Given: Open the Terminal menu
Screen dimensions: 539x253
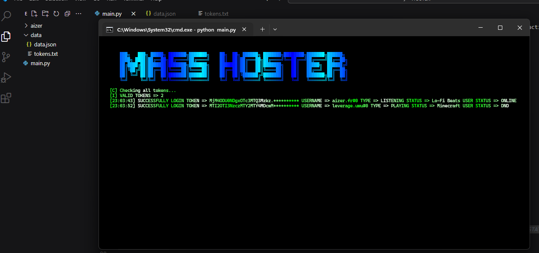Looking at the screenshot, I should click(133, 1).
